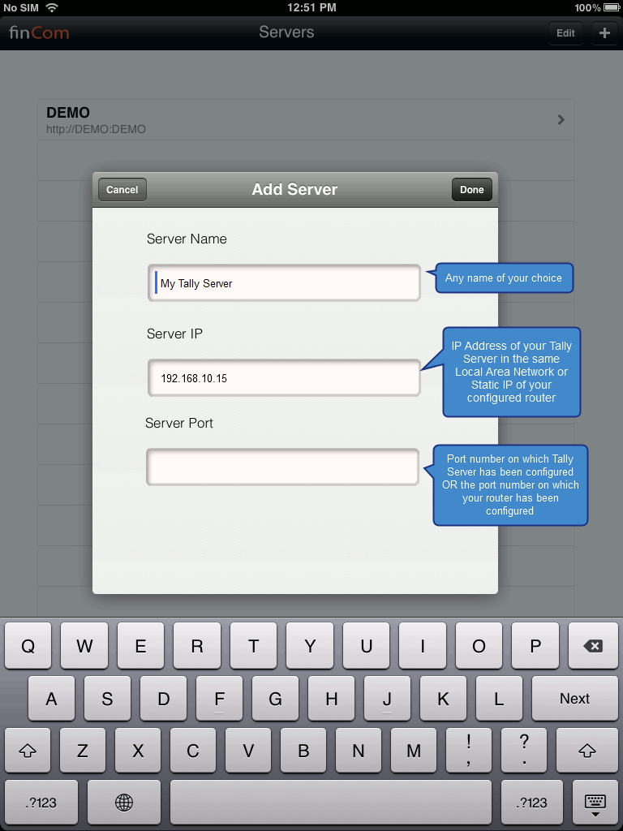Switch to the left .?123 numeric keyboard
This screenshot has height=831, width=623.
tap(41, 803)
